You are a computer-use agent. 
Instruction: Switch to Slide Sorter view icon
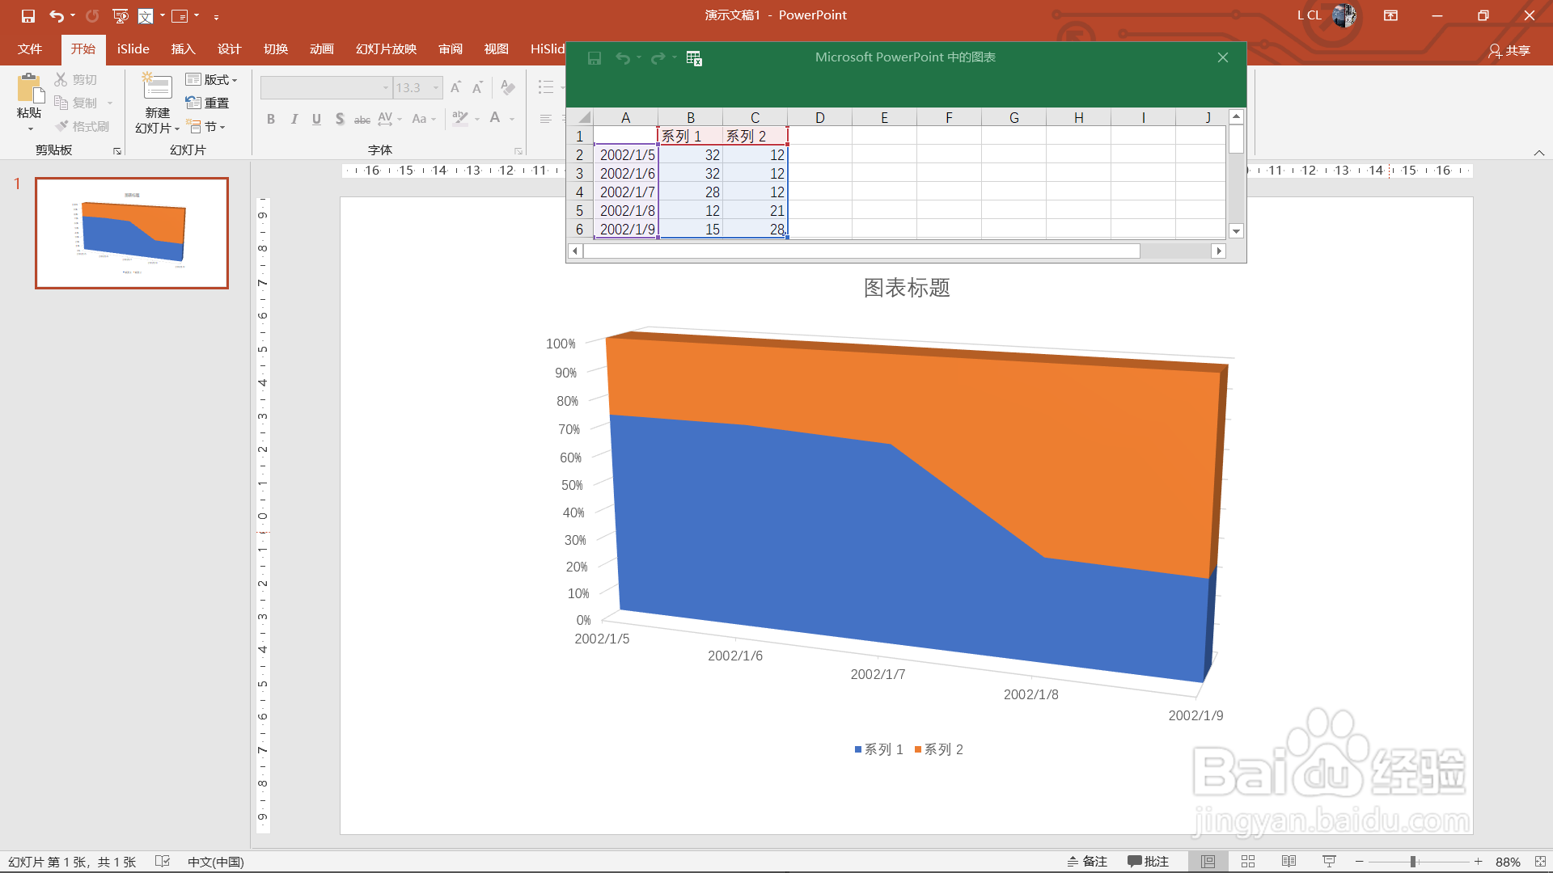click(x=1248, y=862)
